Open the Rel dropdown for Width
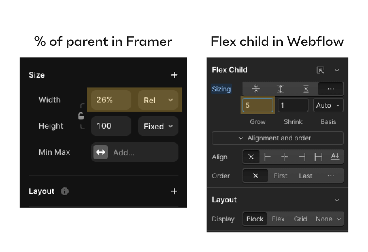This screenshot has width=368, height=252. 158,100
